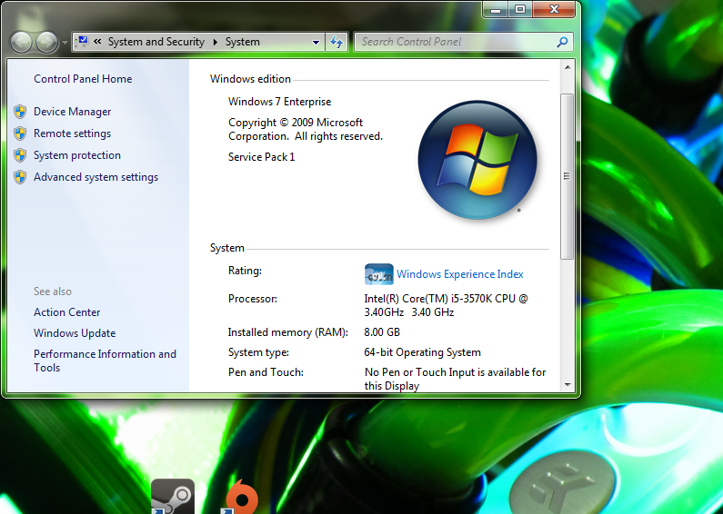Screen dimensions: 723x514
Task: Click the Steam desktop shortcut icon
Action: tap(173, 497)
